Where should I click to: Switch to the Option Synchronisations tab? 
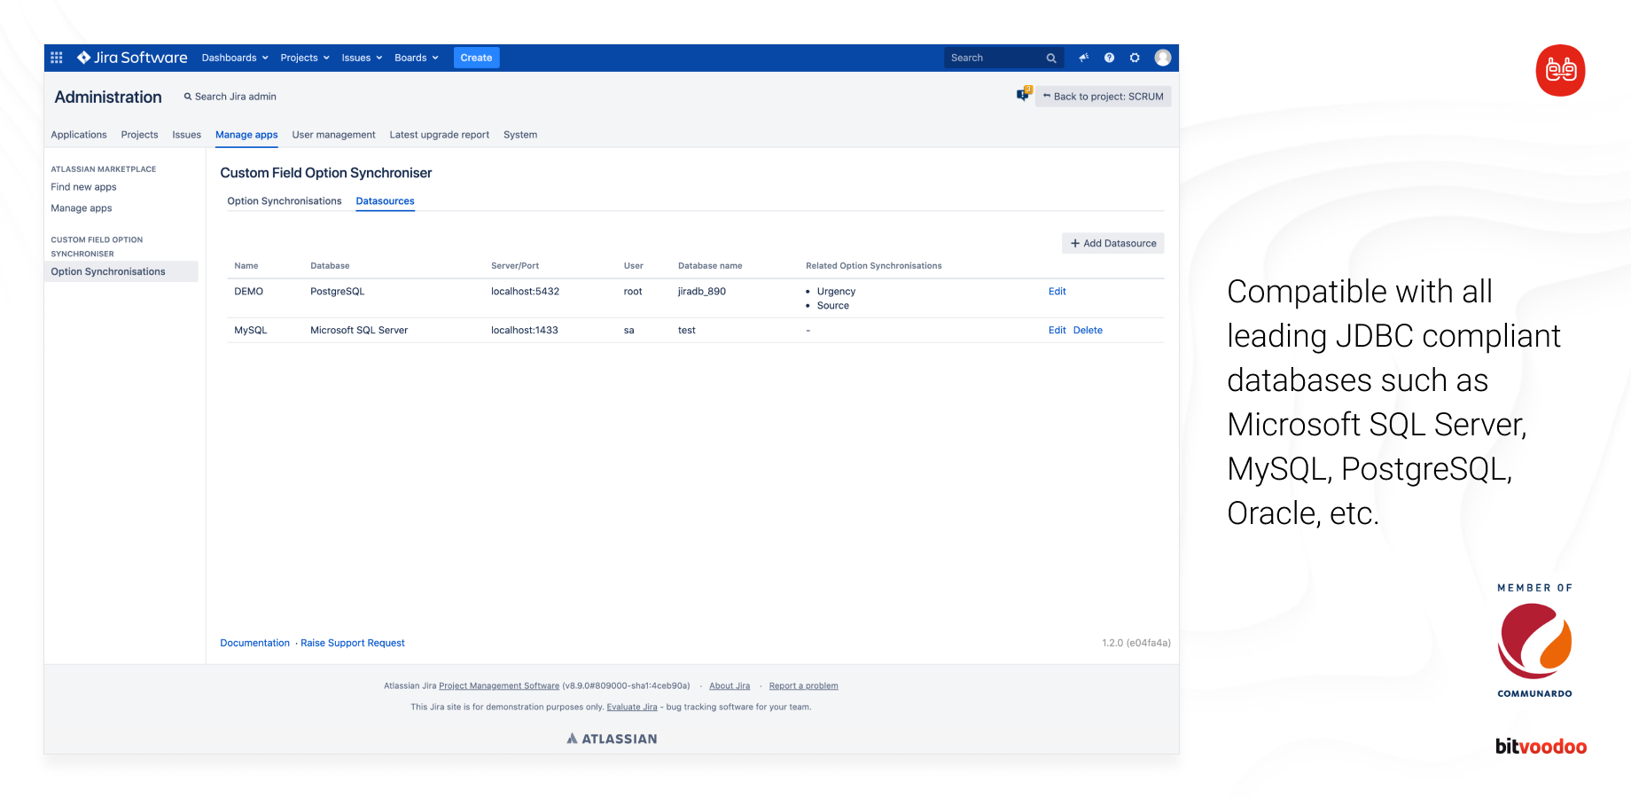284,201
